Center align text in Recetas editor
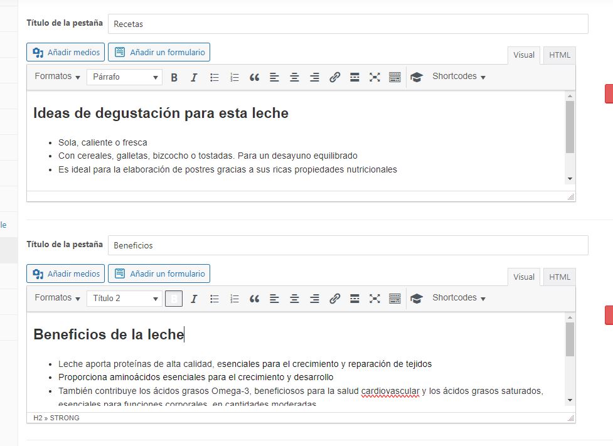 pos(294,77)
